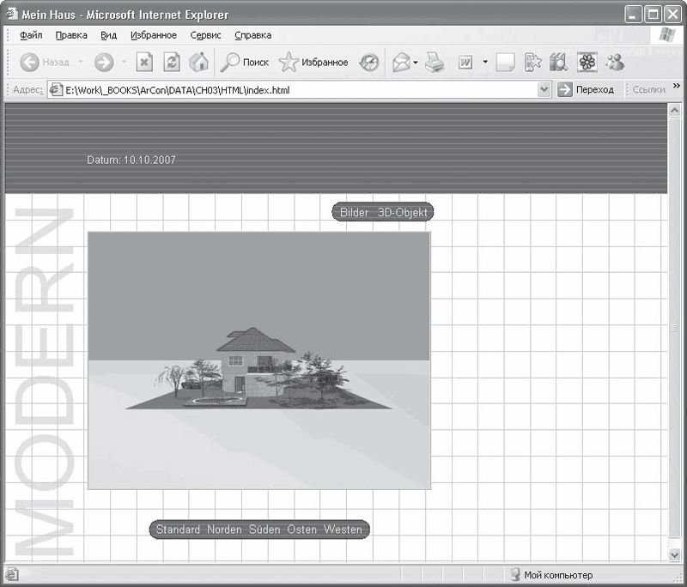Refresh the page with toolbar icon
The width and height of the screenshot is (687, 587).
[x=172, y=63]
